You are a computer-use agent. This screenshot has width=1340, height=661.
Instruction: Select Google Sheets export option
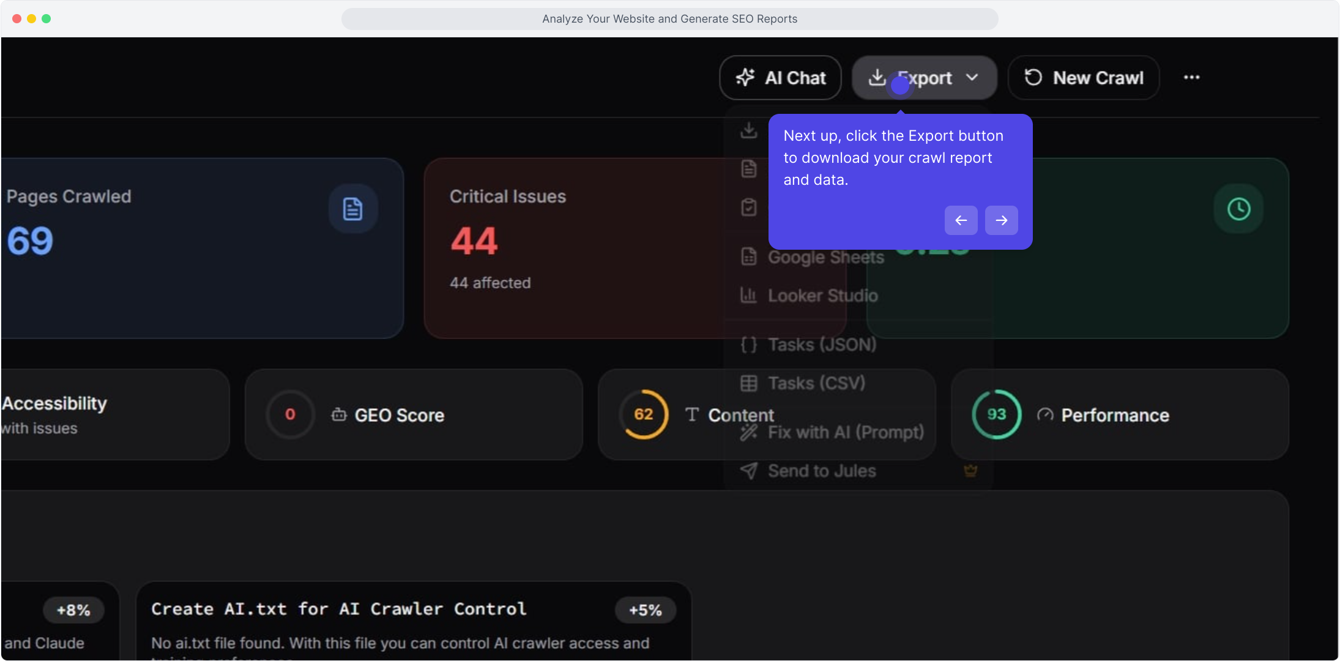tap(825, 258)
